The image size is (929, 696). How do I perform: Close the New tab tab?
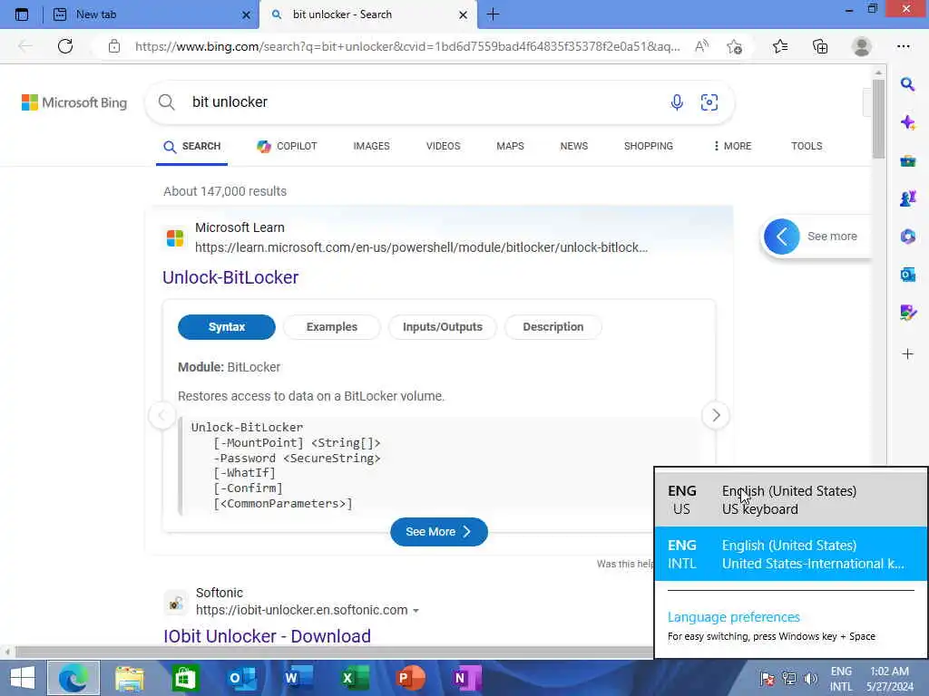[247, 14]
